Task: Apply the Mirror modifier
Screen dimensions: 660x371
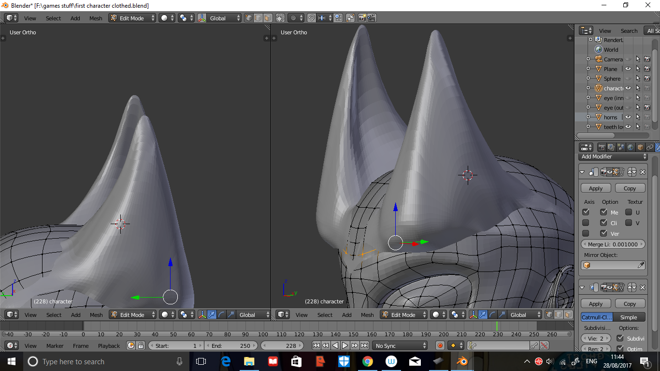Action: click(596, 188)
